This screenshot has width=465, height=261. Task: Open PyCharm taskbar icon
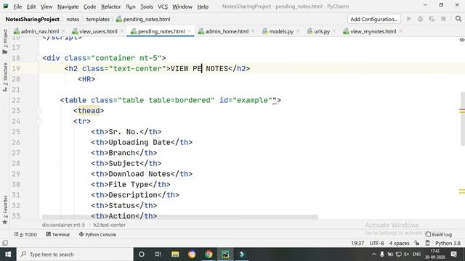(225, 254)
